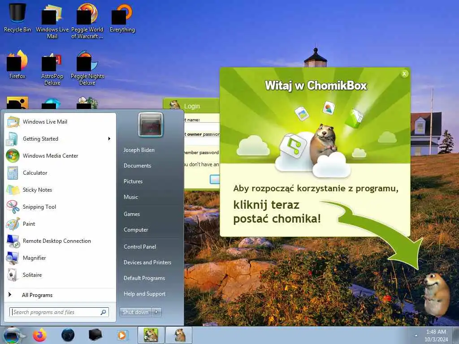Click the Search programs and files field
459x344 pixels.
tap(59, 312)
